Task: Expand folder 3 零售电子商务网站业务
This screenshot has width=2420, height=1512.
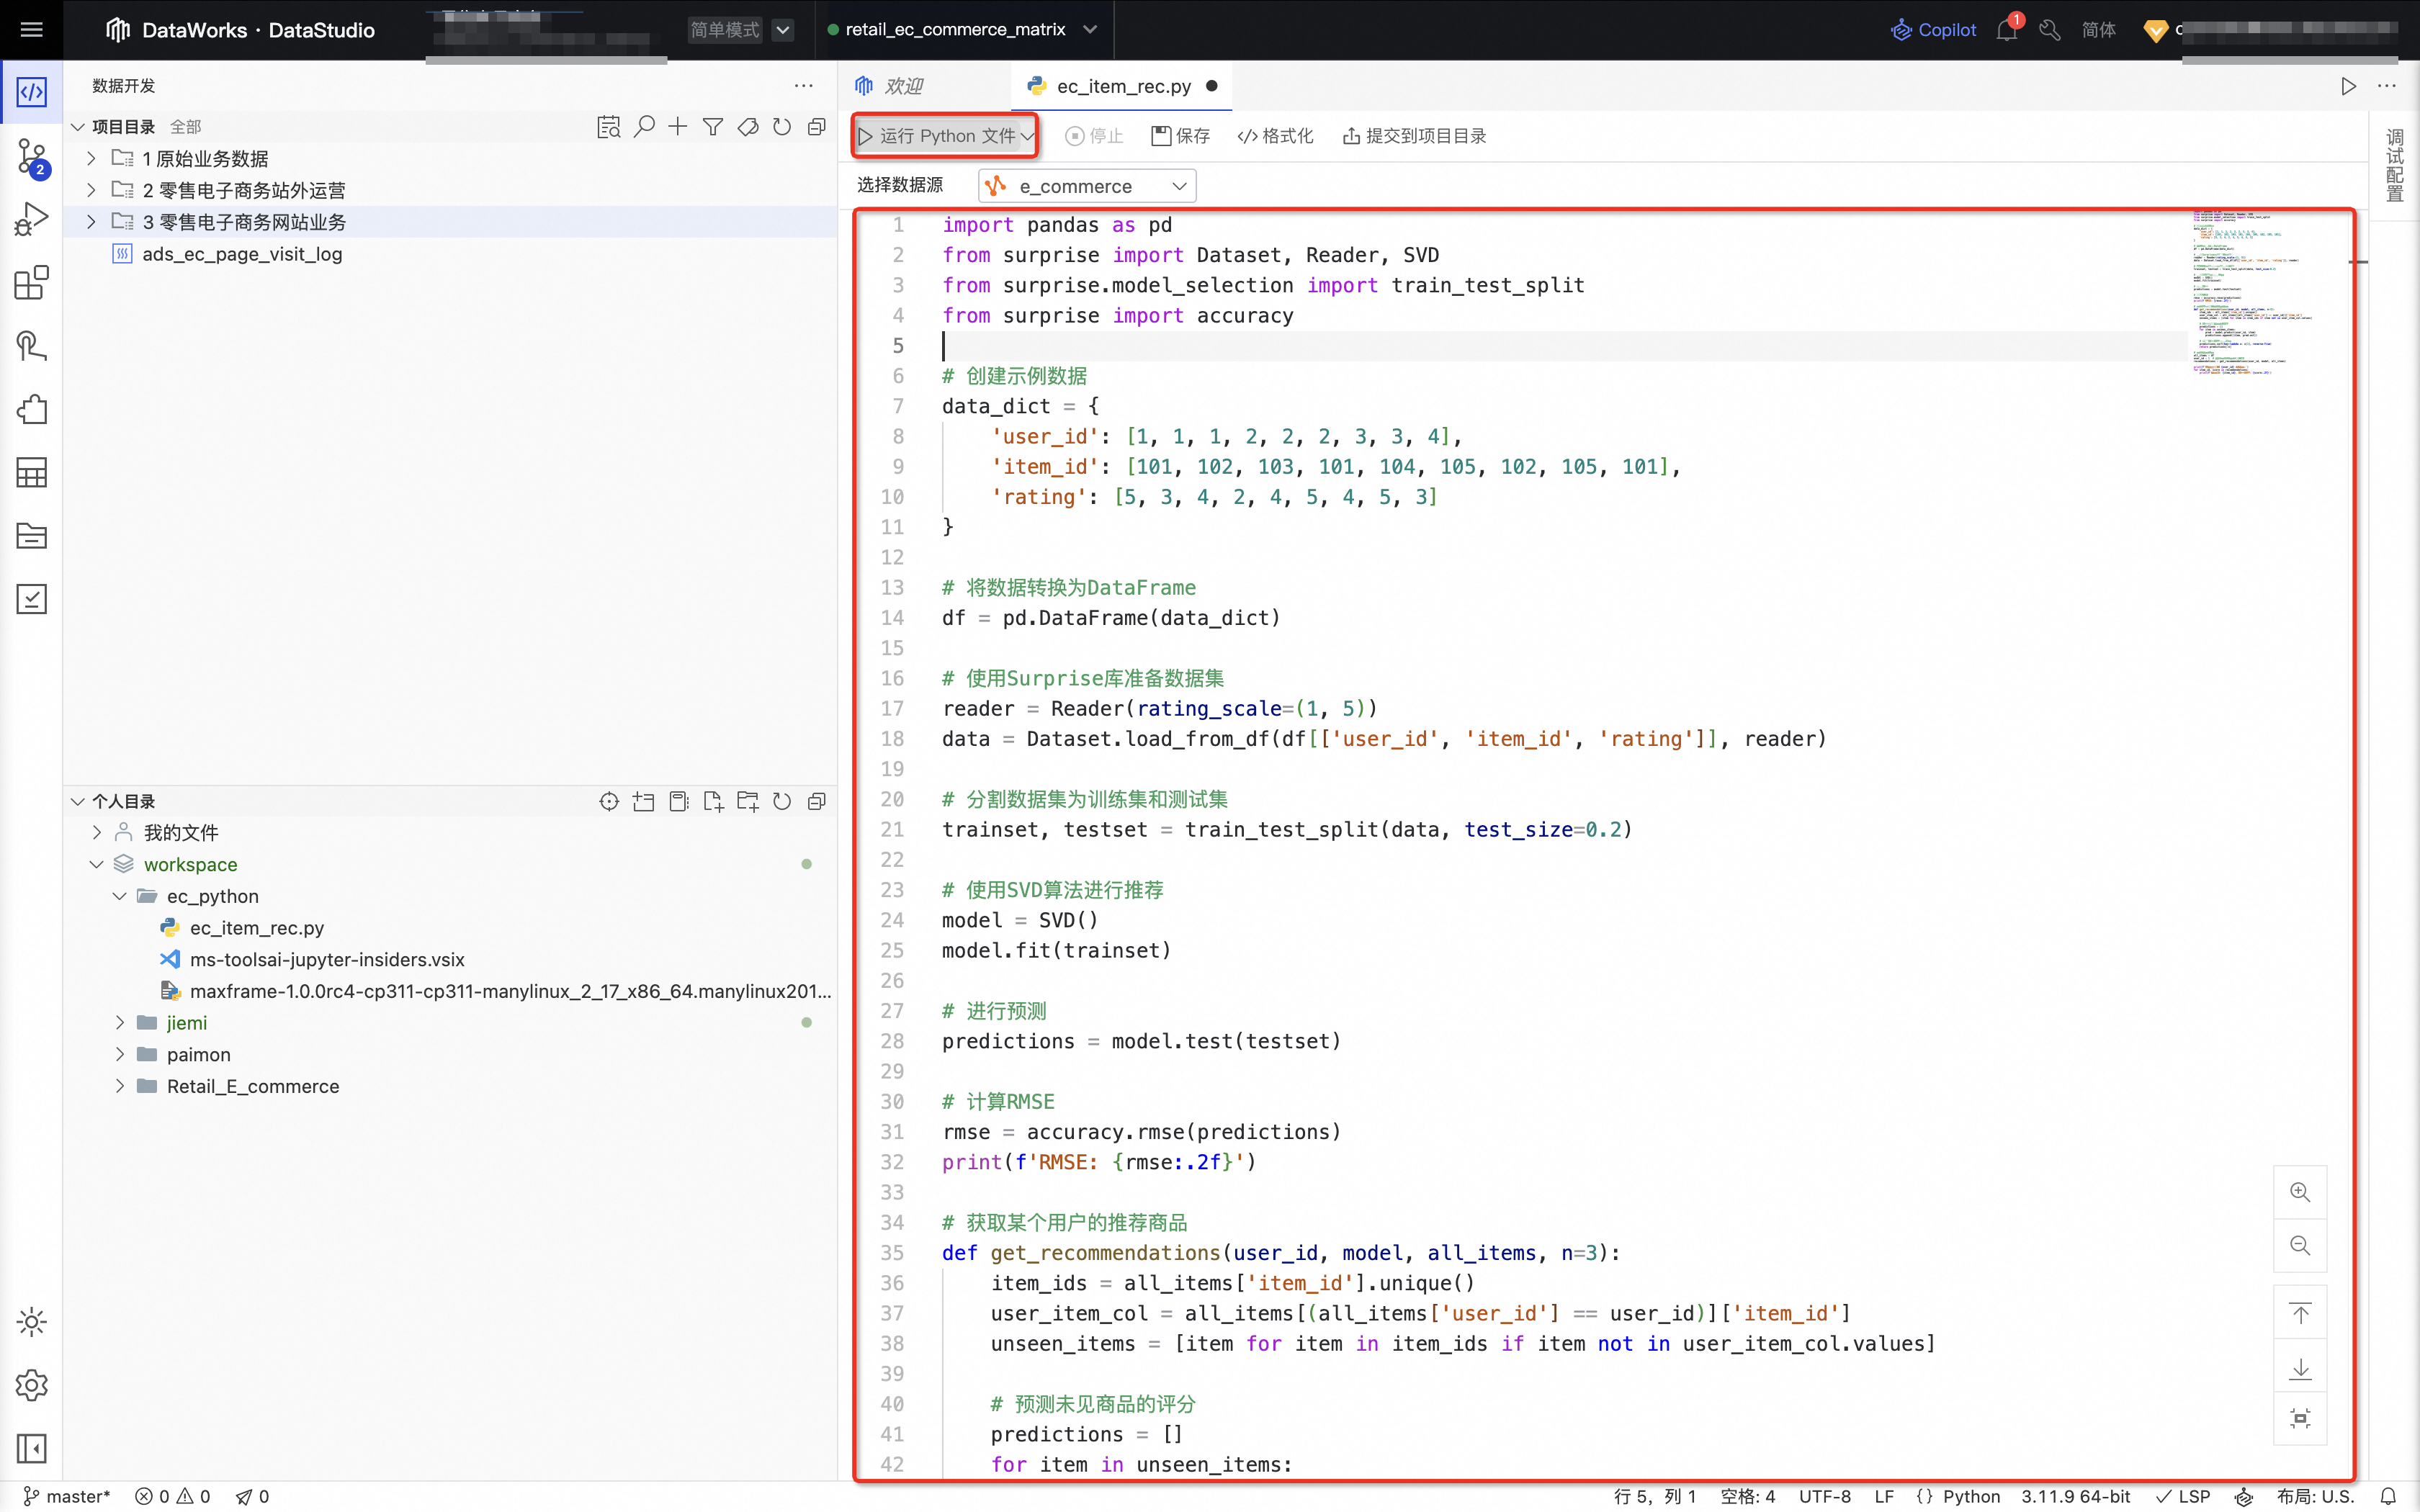Action: click(x=91, y=222)
